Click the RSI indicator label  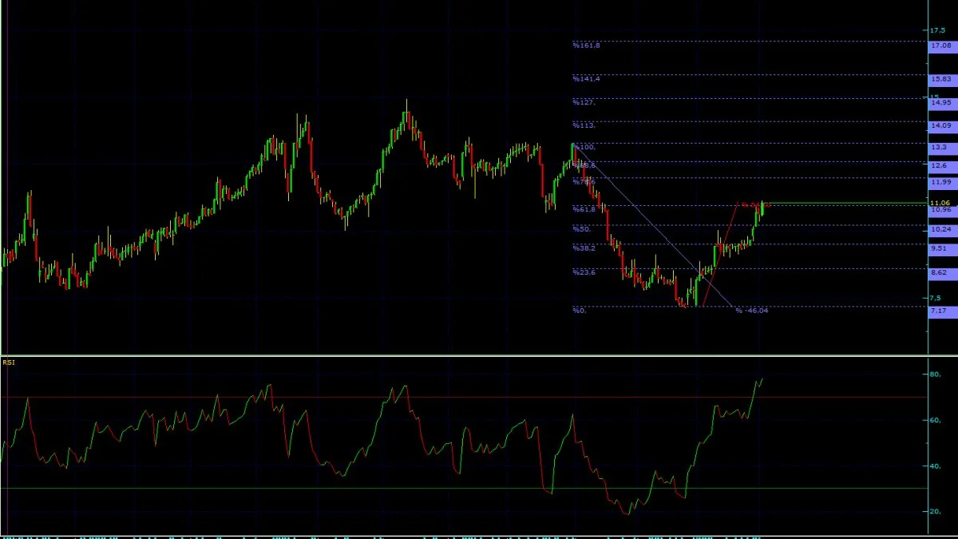[8, 363]
